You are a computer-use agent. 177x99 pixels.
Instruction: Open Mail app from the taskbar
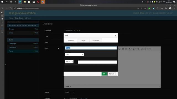pos(34,2)
